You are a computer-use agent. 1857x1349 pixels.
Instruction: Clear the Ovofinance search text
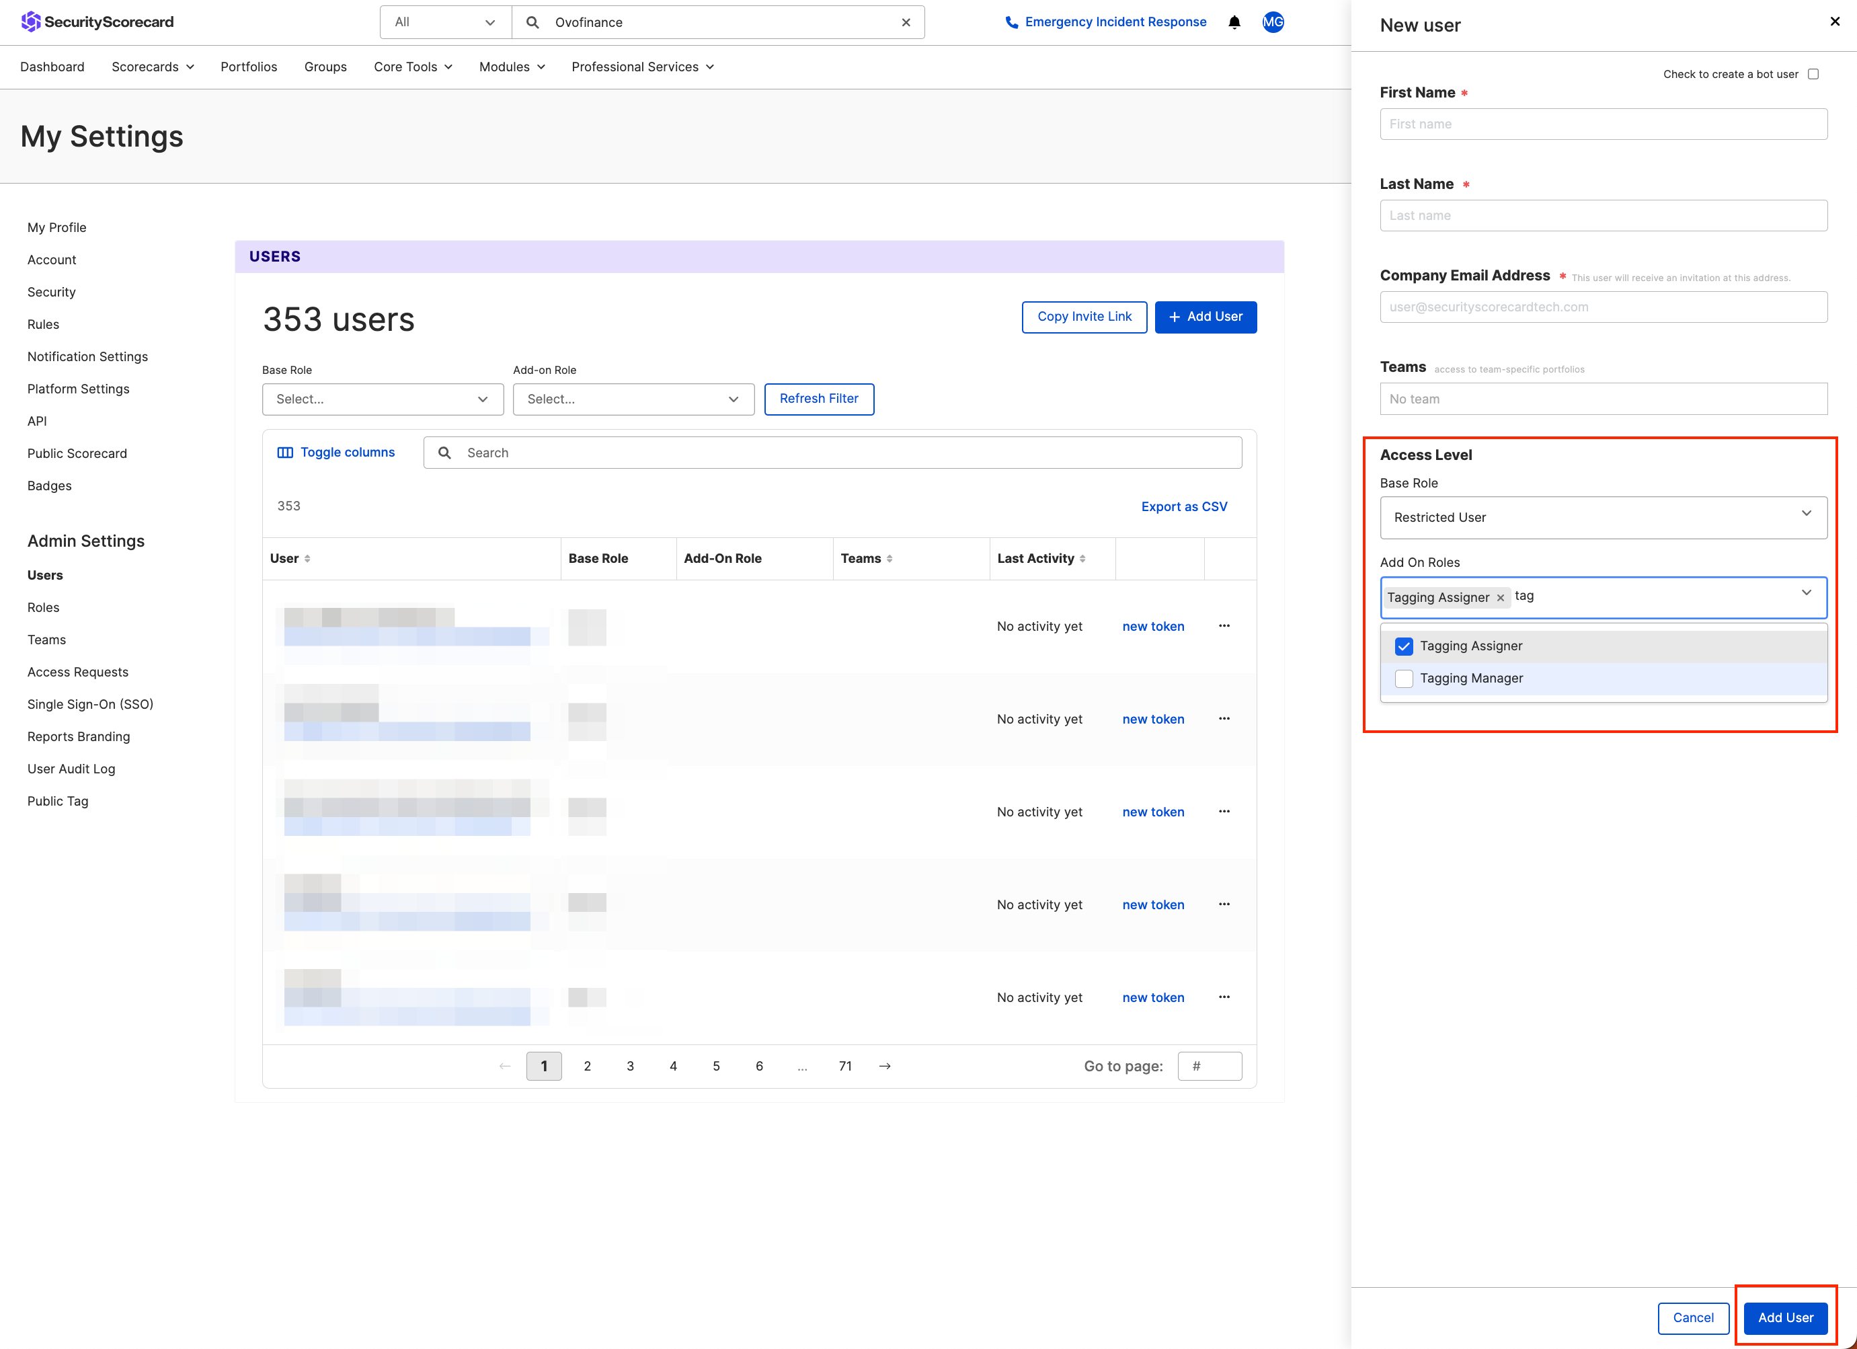click(906, 22)
